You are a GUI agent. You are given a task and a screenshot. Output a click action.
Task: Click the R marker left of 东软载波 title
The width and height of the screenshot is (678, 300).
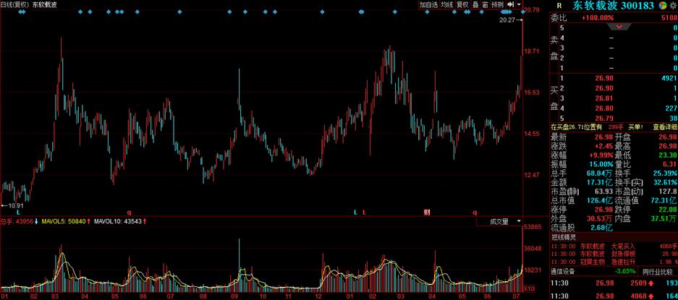tap(559, 5)
